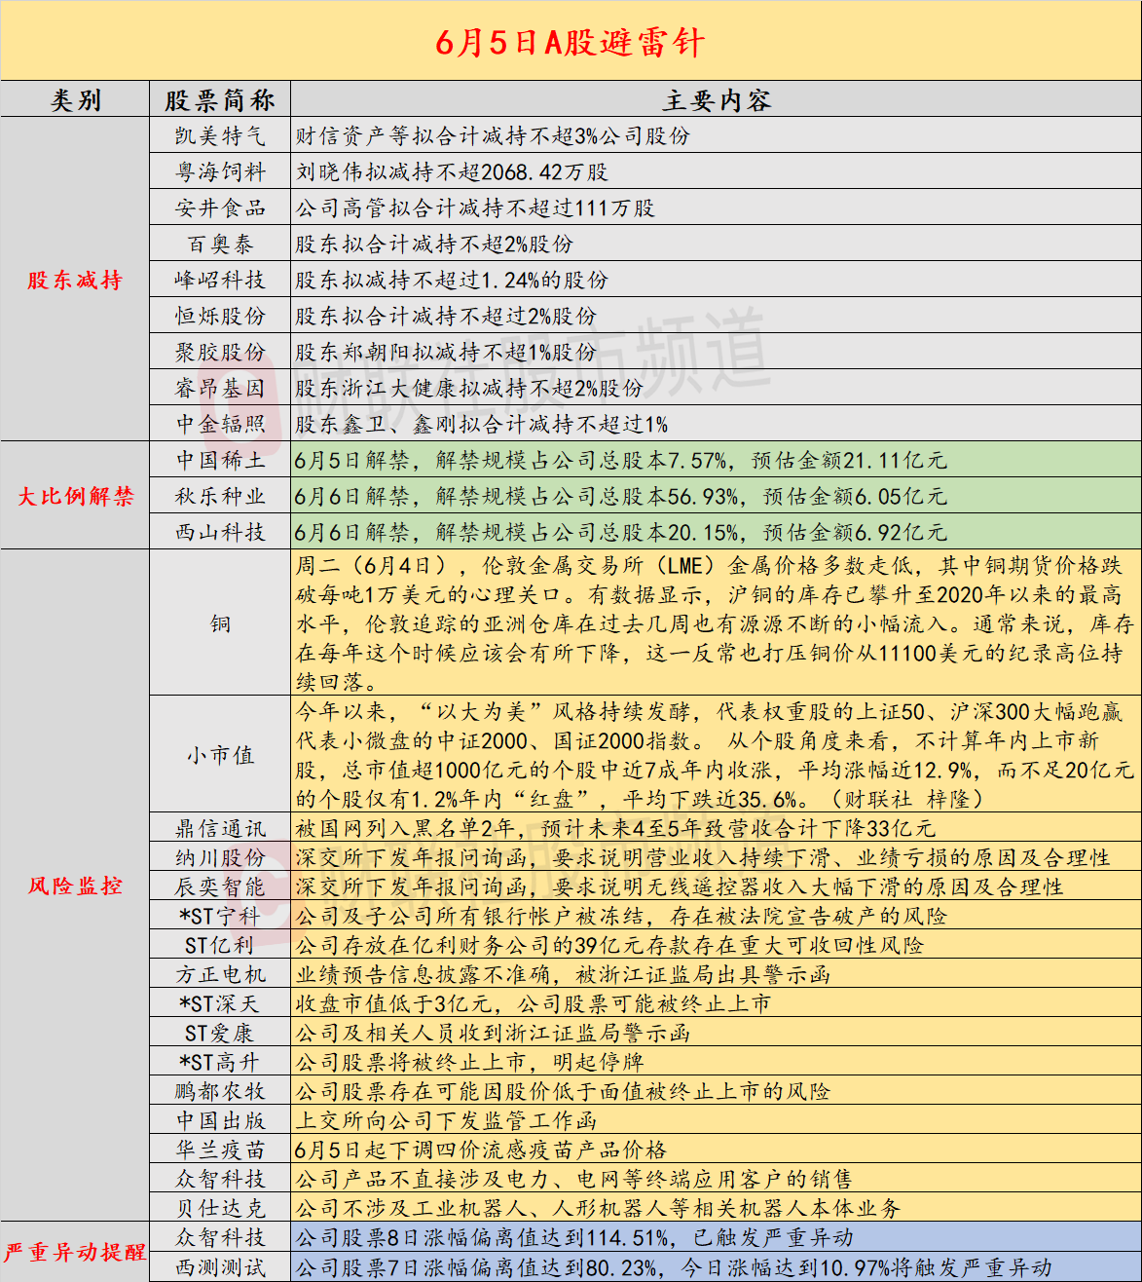Viewport: 1142px width, 1282px height.
Task: Select stock name *ST宁科
Action: tap(220, 917)
